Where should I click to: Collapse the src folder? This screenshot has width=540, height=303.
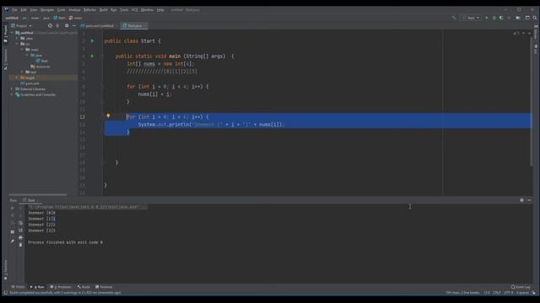point(17,44)
